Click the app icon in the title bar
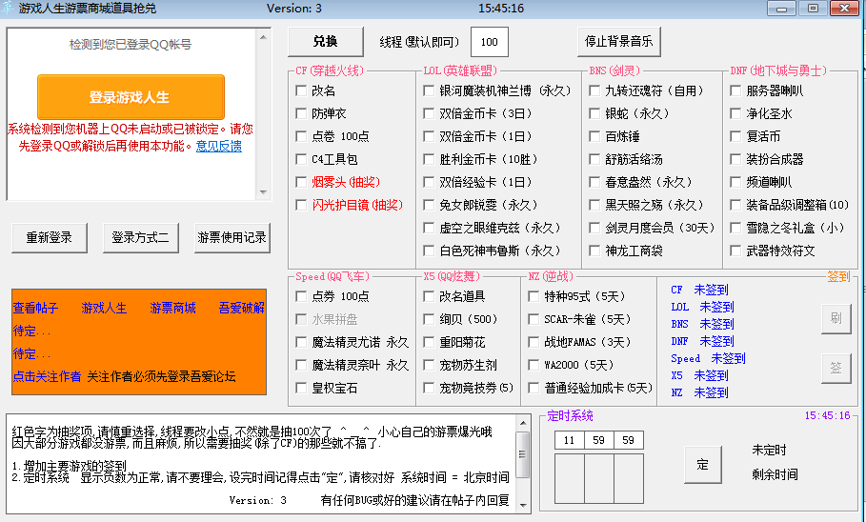 point(8,8)
